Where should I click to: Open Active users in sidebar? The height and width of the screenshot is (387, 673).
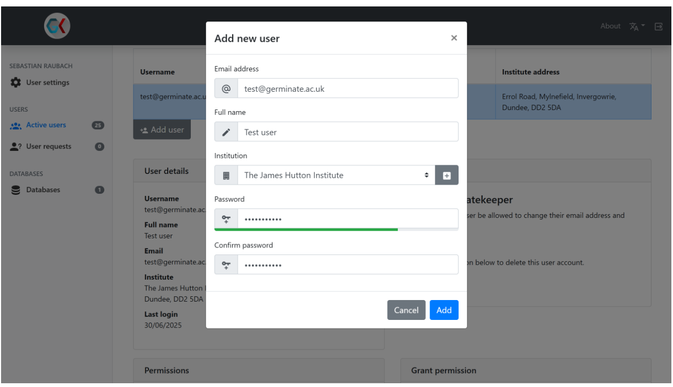point(46,125)
